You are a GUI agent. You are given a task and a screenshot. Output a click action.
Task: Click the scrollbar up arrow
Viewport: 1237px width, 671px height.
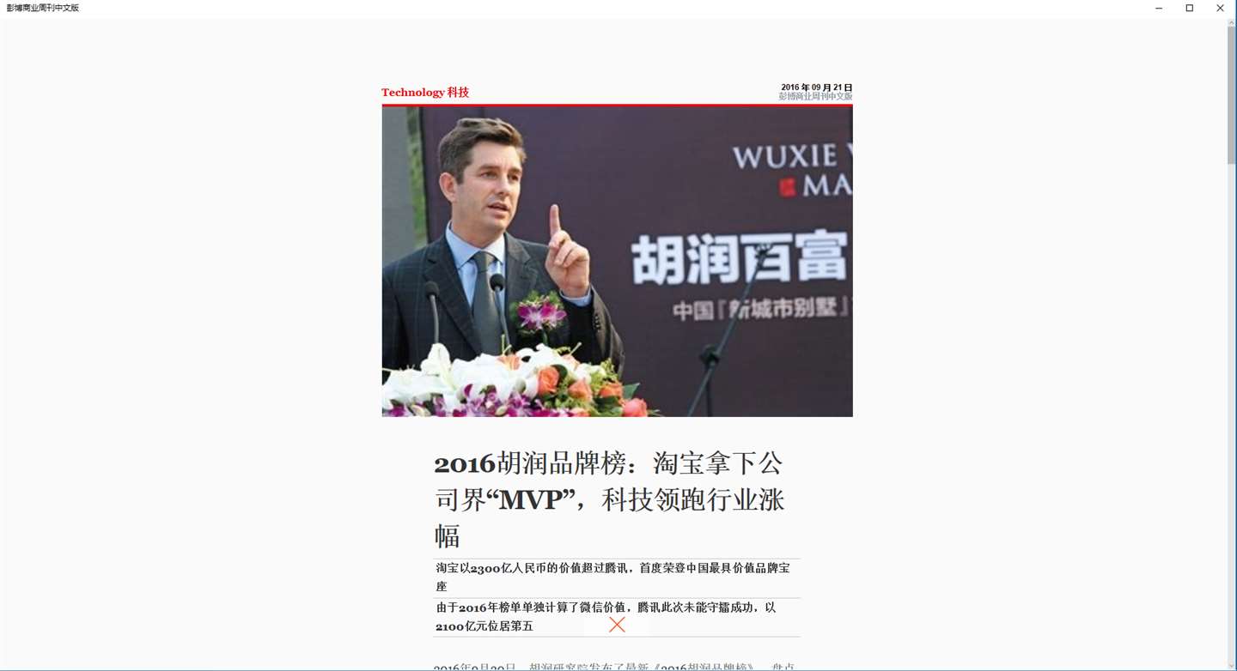tap(1232, 24)
